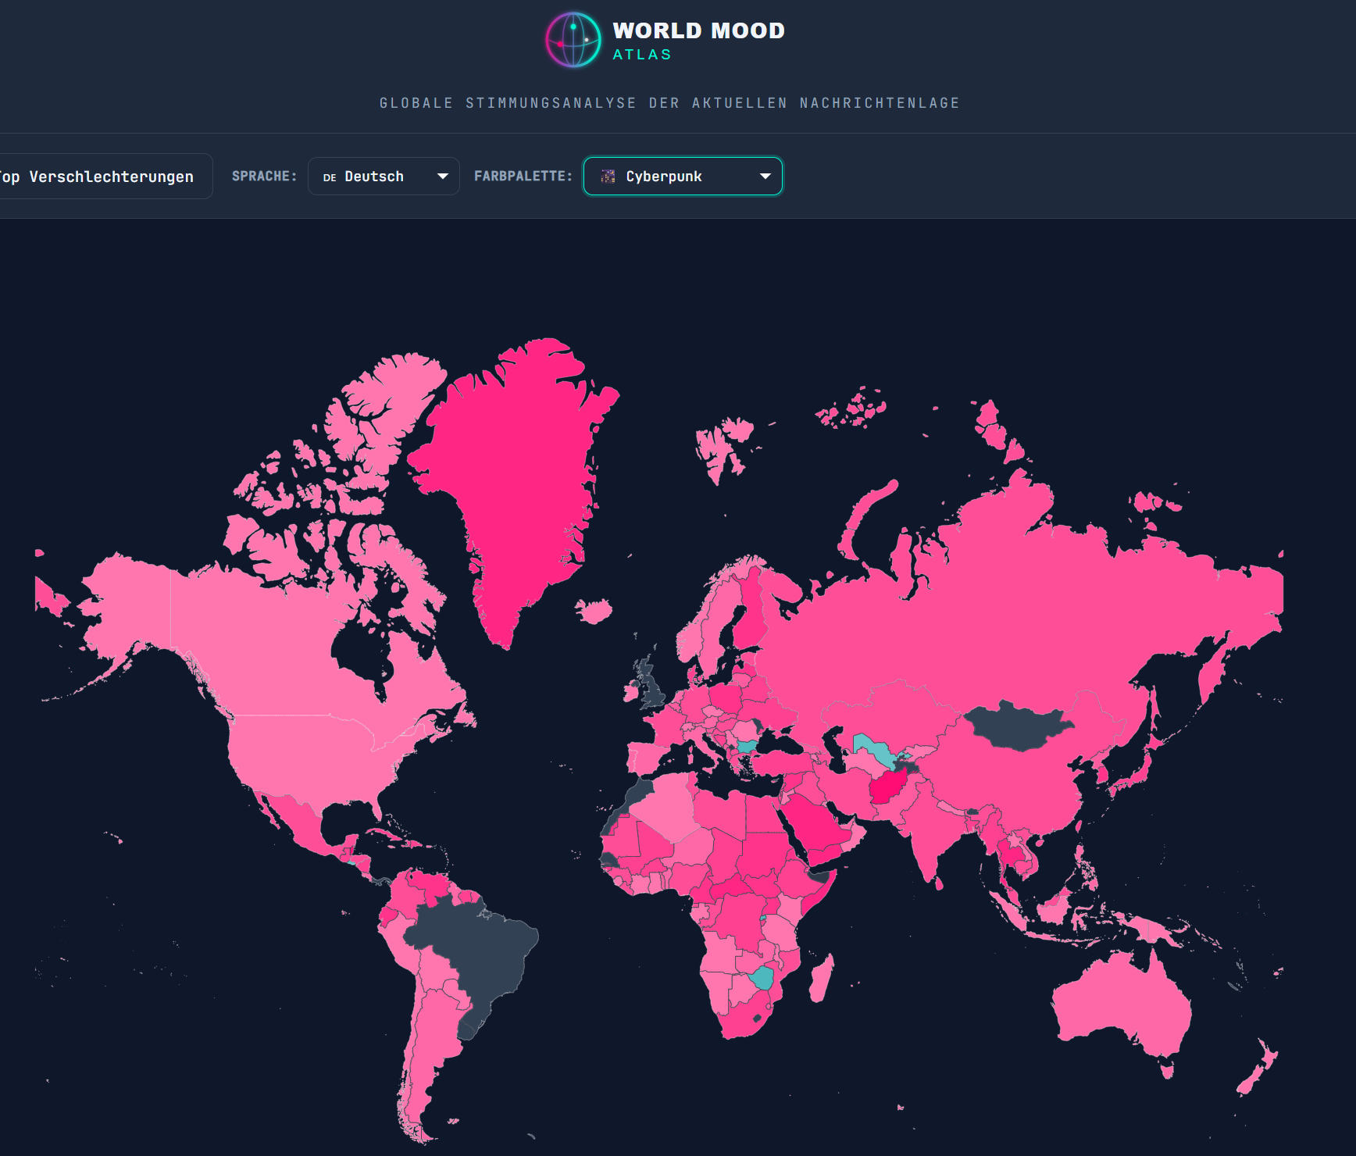Open the Deutsch language dropdown
Image resolution: width=1356 pixels, height=1156 pixels.
click(384, 177)
